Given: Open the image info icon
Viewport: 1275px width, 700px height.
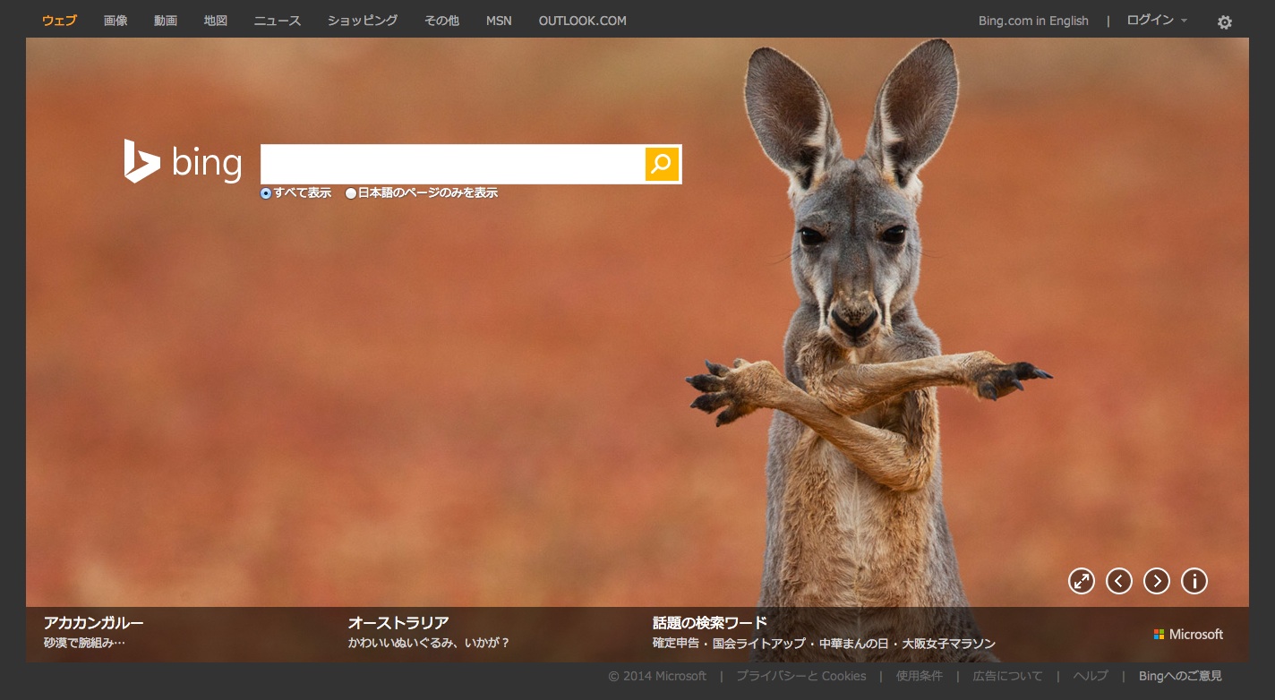Looking at the screenshot, I should 1194,581.
